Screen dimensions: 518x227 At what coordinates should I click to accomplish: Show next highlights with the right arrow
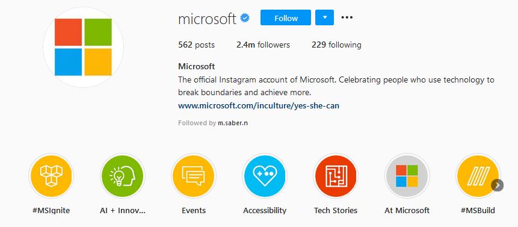pos(497,185)
